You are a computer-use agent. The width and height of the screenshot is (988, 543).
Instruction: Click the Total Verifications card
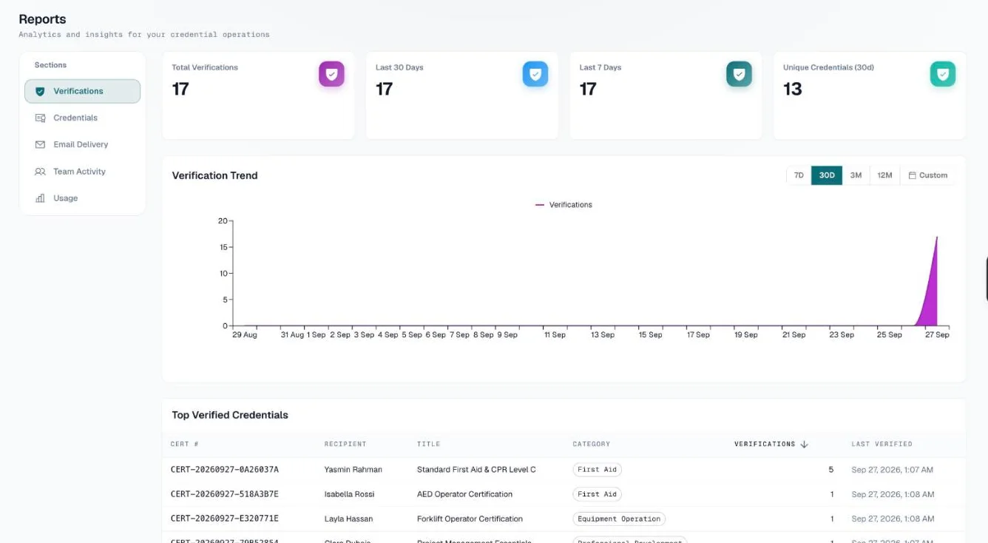[258, 95]
